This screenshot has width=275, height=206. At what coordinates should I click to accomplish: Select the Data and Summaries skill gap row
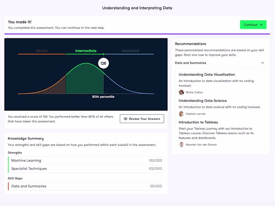pos(86,186)
